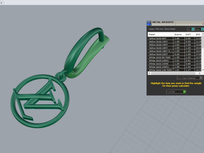Click the Library: Fifth Ave label
This screenshot has width=204, height=153.
pyautogui.click(x=162, y=29)
